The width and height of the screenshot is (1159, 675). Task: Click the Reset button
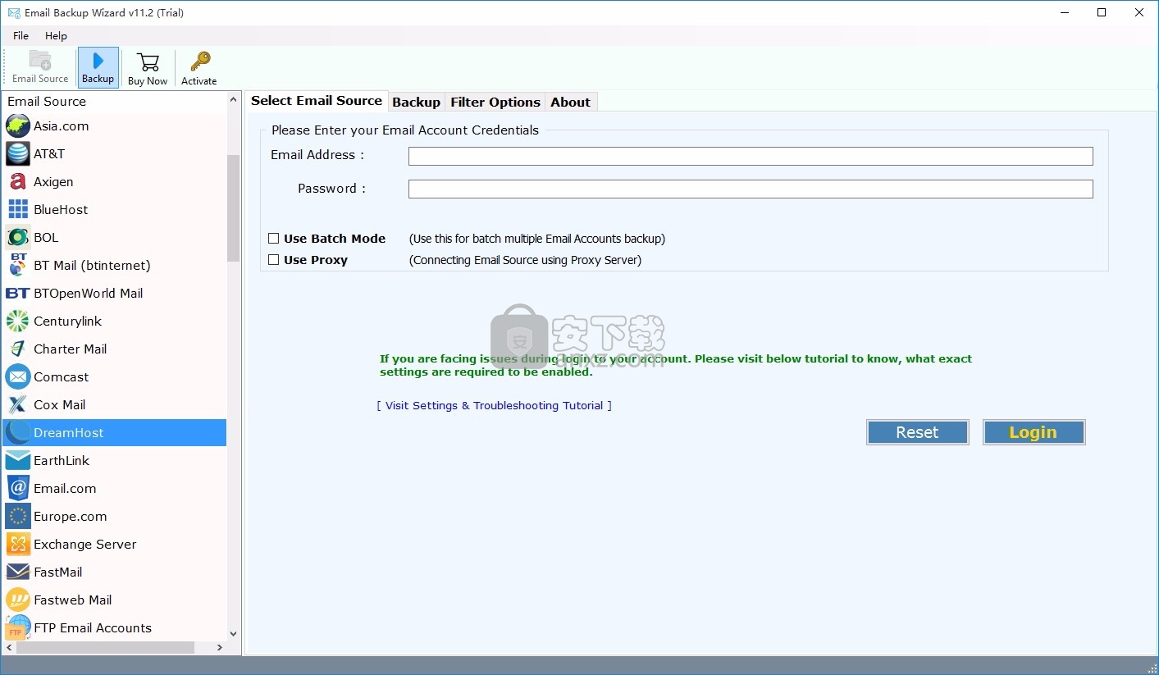coord(917,432)
